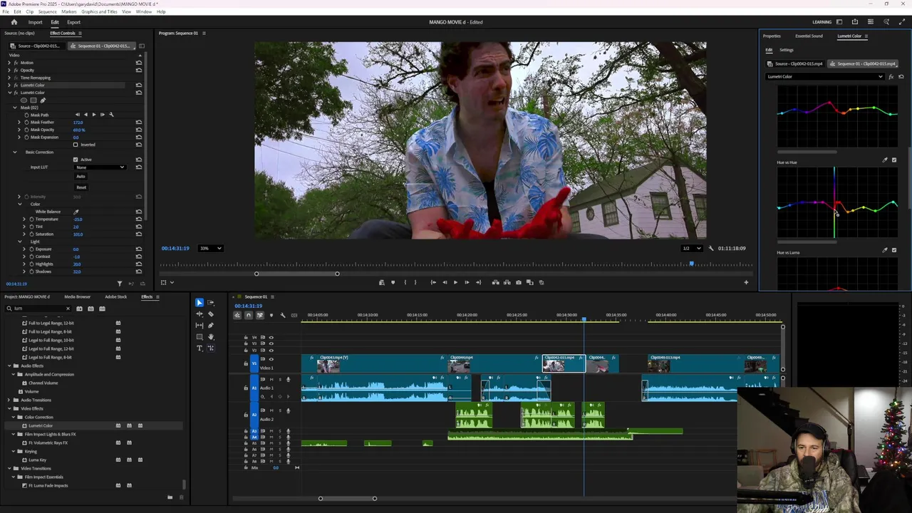Clear the effects search field
The width and height of the screenshot is (912, 513).
(x=68, y=309)
